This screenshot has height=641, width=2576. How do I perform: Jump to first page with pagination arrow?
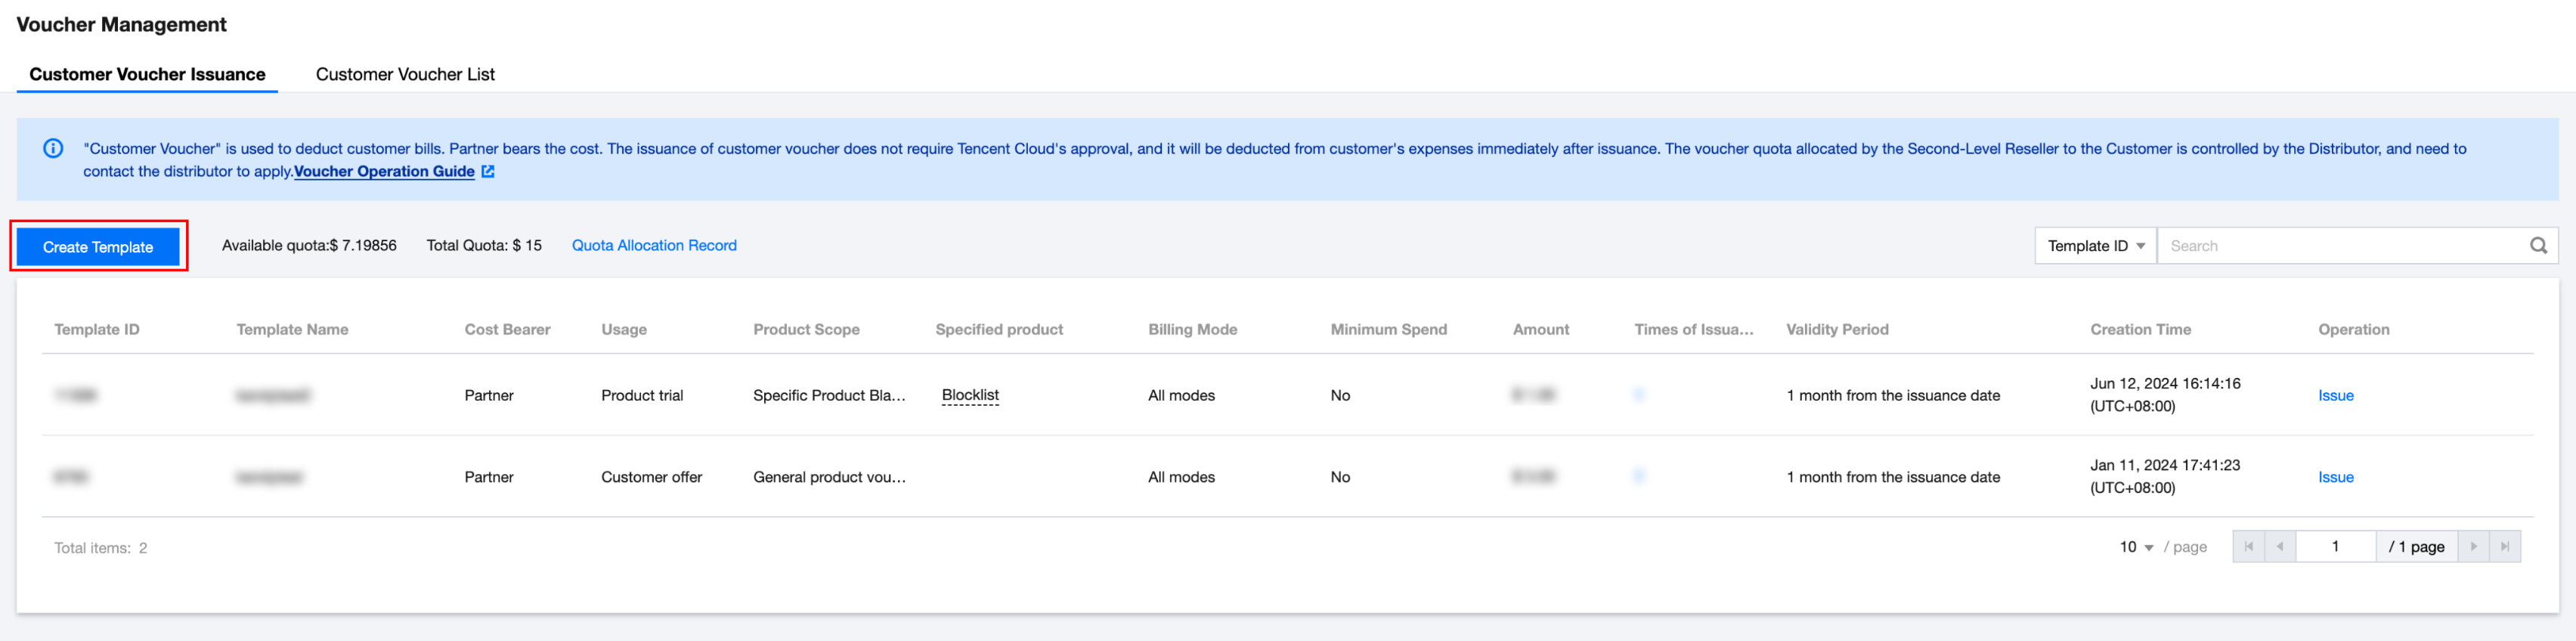[2248, 547]
